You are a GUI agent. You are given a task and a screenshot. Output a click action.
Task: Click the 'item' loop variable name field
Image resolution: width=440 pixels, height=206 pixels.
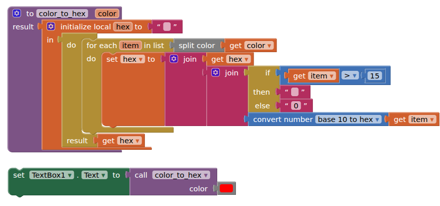[x=130, y=46]
